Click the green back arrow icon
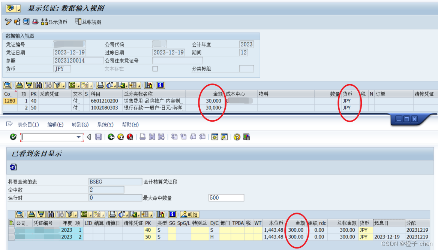This screenshot has height=250, width=438. (x=110, y=137)
